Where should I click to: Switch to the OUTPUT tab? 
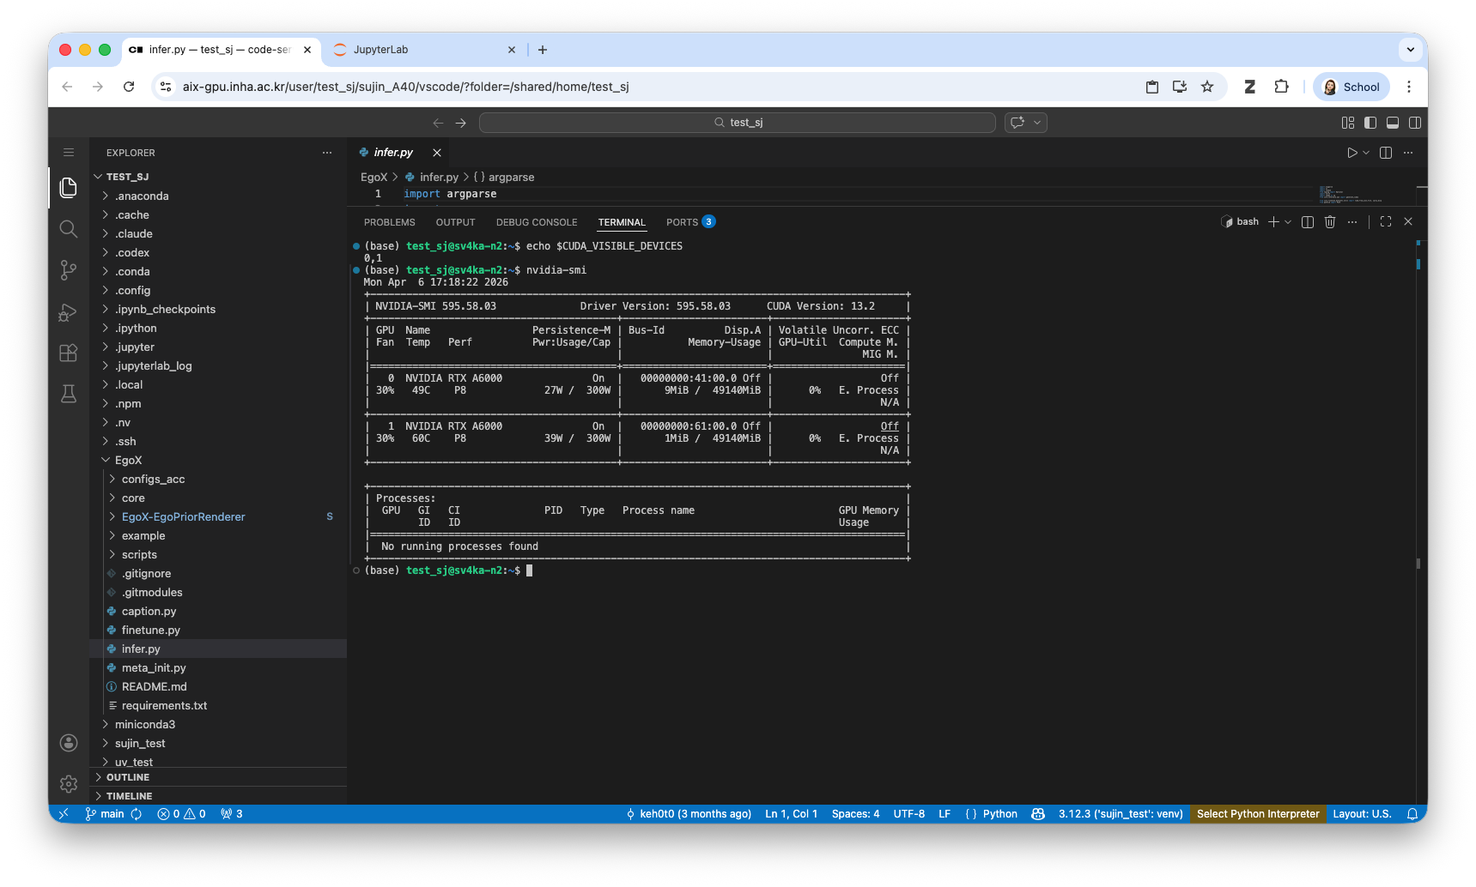pos(455,222)
